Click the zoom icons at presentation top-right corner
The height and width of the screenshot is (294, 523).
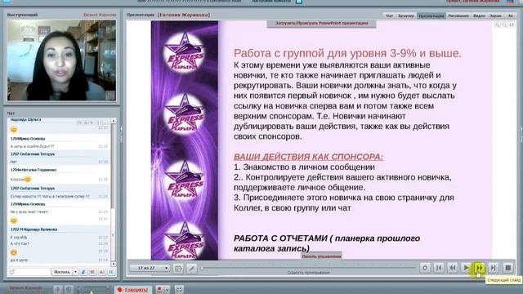click(504, 24)
